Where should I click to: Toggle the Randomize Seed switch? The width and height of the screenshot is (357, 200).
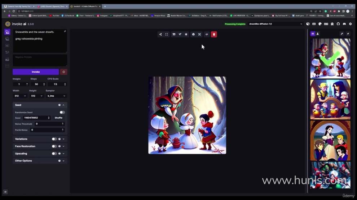(x=62, y=112)
